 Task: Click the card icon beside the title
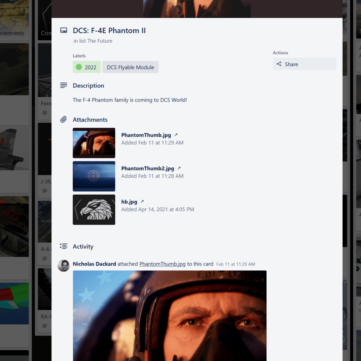click(x=63, y=31)
